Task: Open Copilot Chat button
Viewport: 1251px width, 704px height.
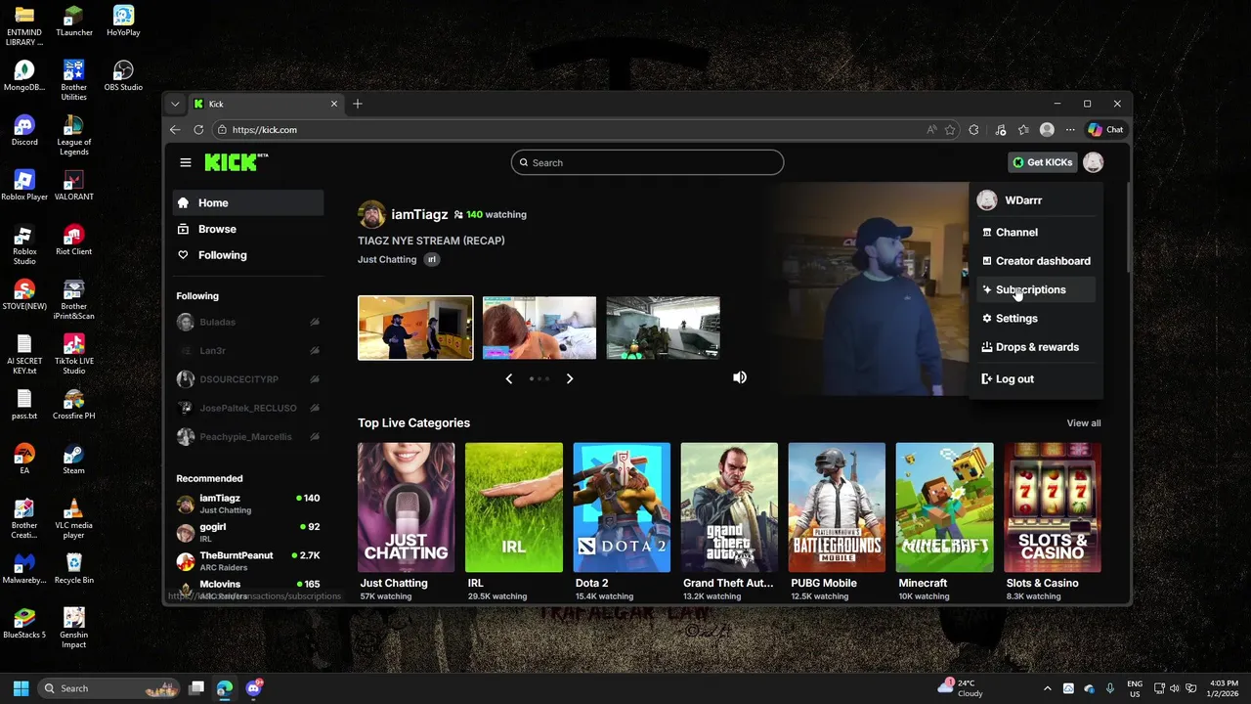Action: (x=1106, y=129)
